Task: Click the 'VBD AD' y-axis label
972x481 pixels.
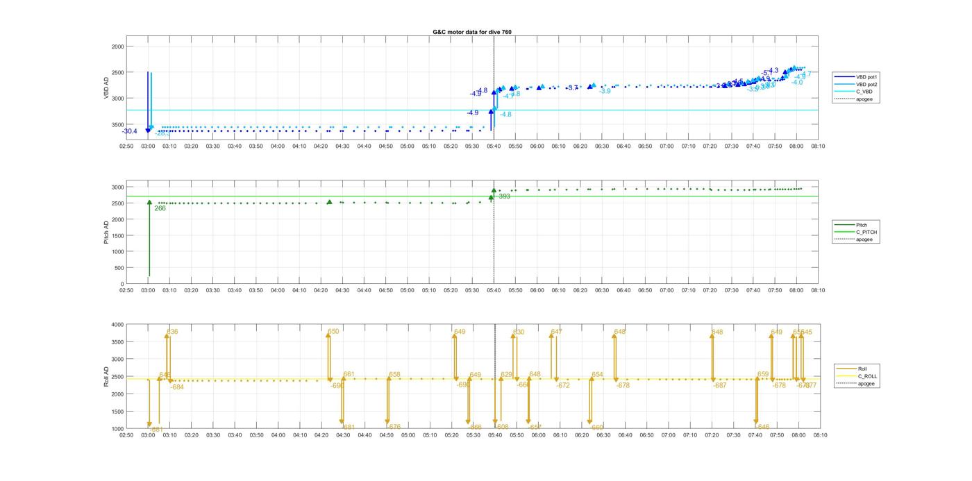Action: tap(106, 87)
